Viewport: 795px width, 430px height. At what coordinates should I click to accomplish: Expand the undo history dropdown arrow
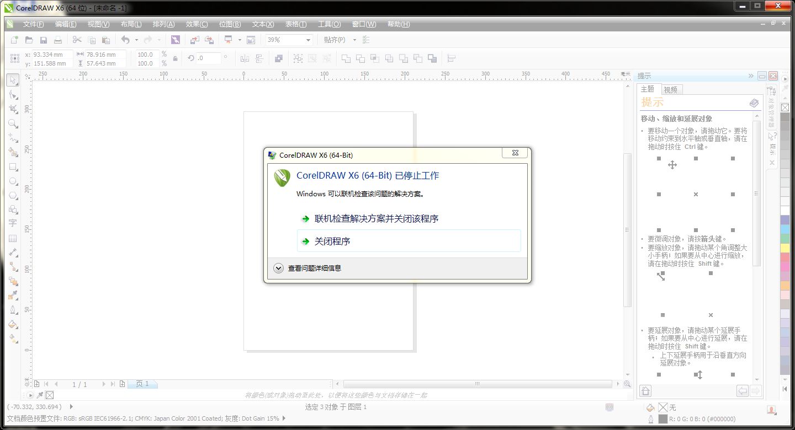(x=136, y=40)
